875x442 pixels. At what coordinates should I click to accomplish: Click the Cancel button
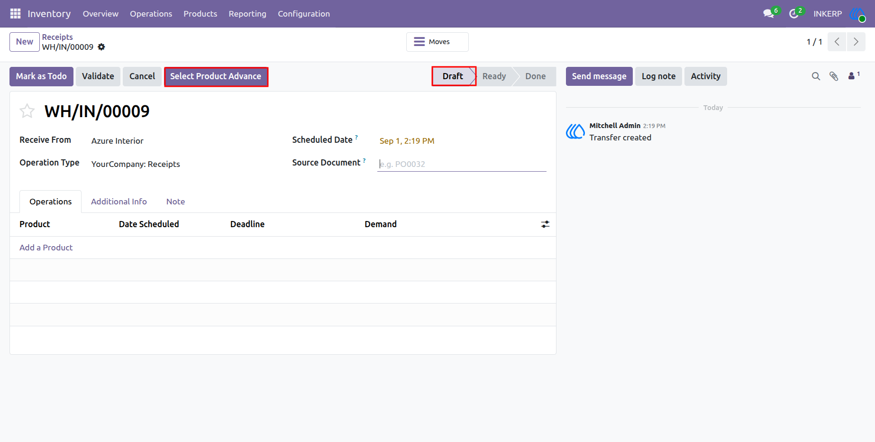142,76
